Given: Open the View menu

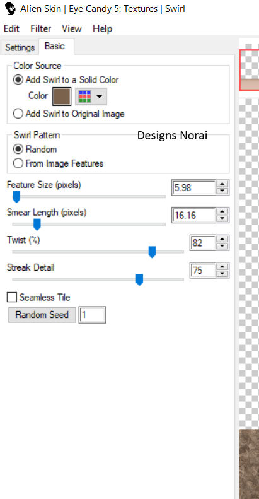Looking at the screenshot, I should [71, 28].
